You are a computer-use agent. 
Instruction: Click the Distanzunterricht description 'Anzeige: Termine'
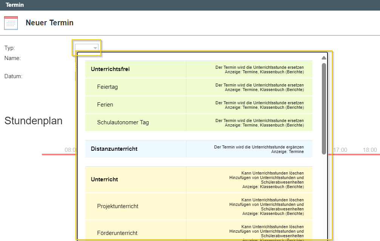pyautogui.click(x=287, y=152)
